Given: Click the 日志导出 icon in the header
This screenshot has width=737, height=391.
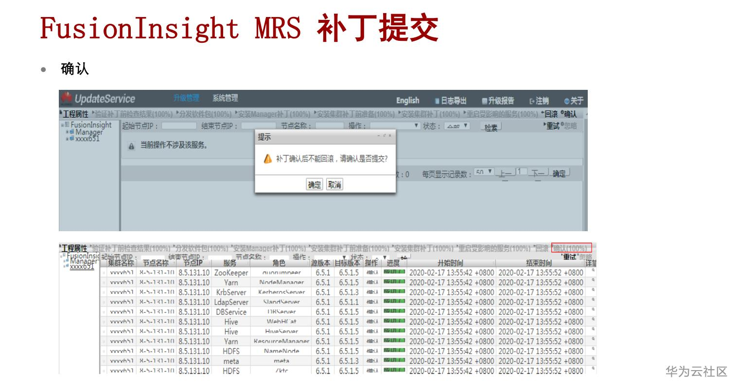Looking at the screenshot, I should pyautogui.click(x=437, y=101).
